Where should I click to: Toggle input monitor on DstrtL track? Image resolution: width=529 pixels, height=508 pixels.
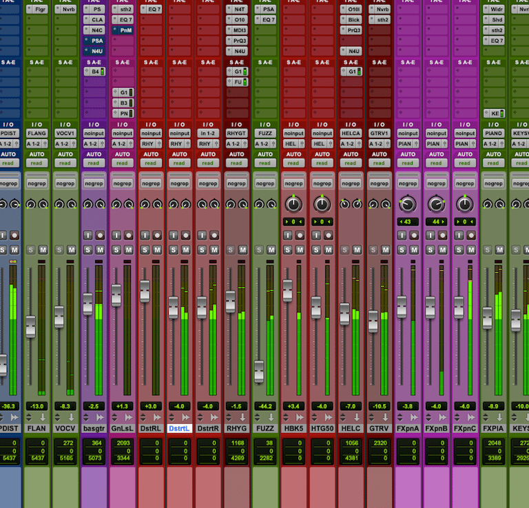(x=174, y=235)
